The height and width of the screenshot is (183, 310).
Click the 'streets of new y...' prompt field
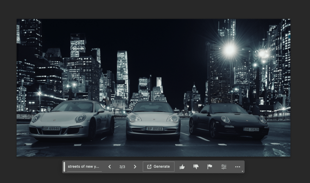click(x=83, y=167)
